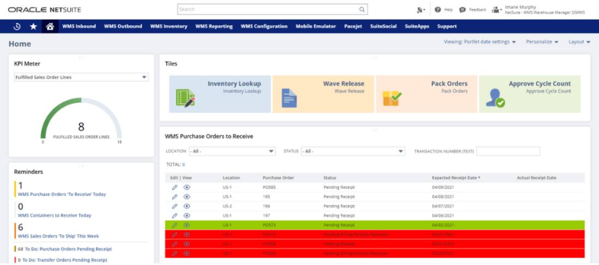The width and height of the screenshot is (599, 265).
Task: Click edit pencil for purchase order 195
Action: pos(175,196)
